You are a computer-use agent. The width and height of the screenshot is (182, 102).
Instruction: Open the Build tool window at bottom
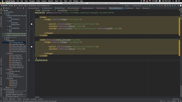click(19, 99)
